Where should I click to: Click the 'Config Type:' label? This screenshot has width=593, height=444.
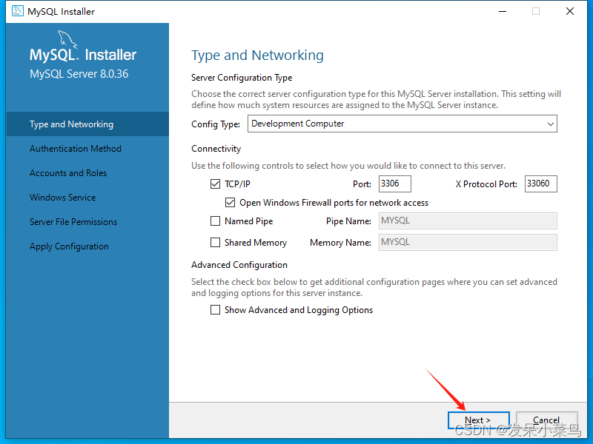[x=216, y=124]
